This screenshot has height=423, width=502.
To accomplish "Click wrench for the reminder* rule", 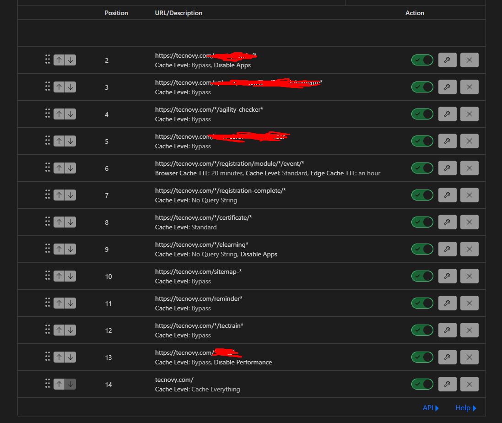I will click(x=447, y=303).
